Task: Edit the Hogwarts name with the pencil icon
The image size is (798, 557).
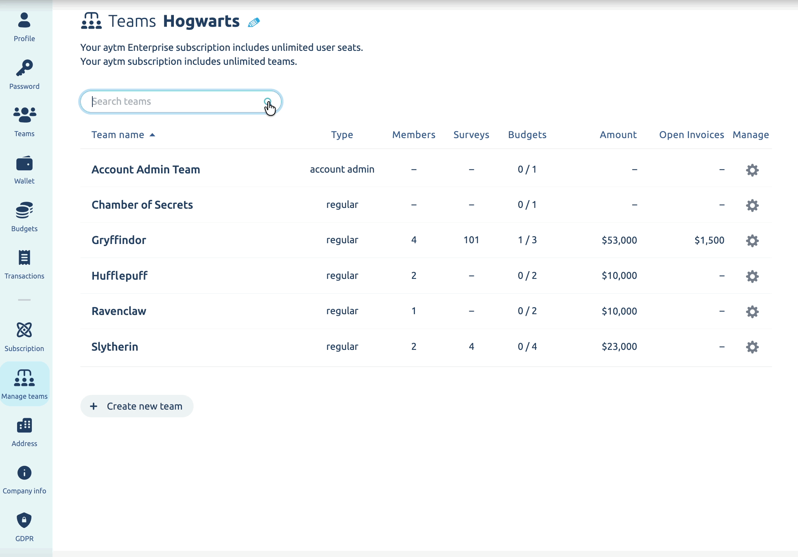Action: tap(254, 22)
